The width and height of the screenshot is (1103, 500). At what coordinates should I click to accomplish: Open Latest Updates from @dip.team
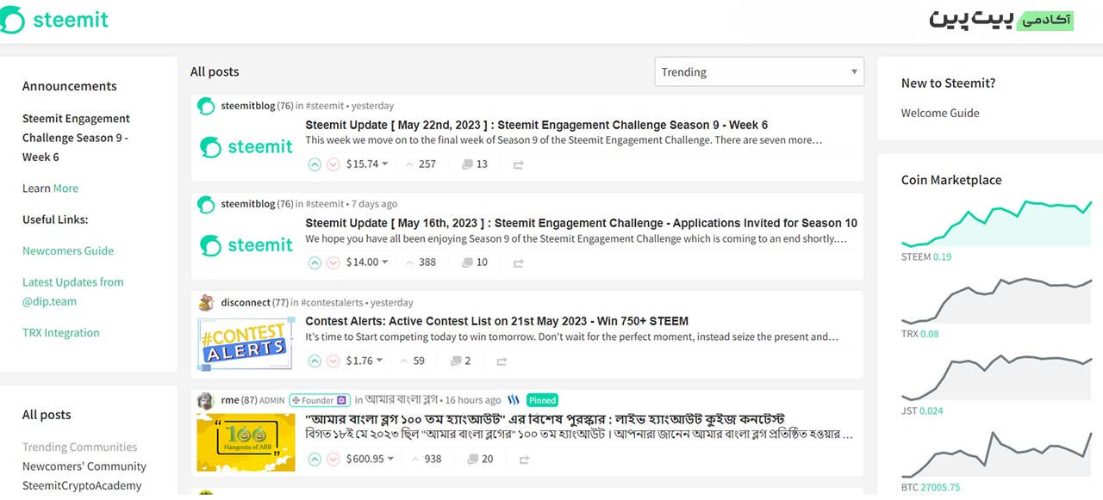pos(73,292)
